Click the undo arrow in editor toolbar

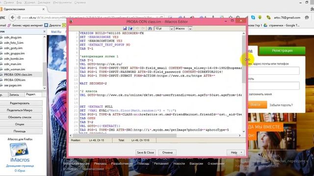click(x=137, y=28)
